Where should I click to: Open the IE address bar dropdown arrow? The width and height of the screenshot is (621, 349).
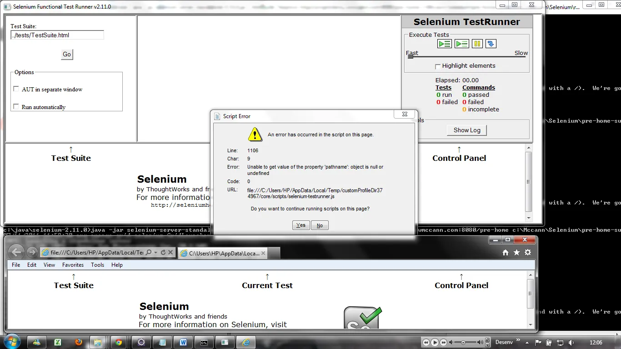point(156,252)
